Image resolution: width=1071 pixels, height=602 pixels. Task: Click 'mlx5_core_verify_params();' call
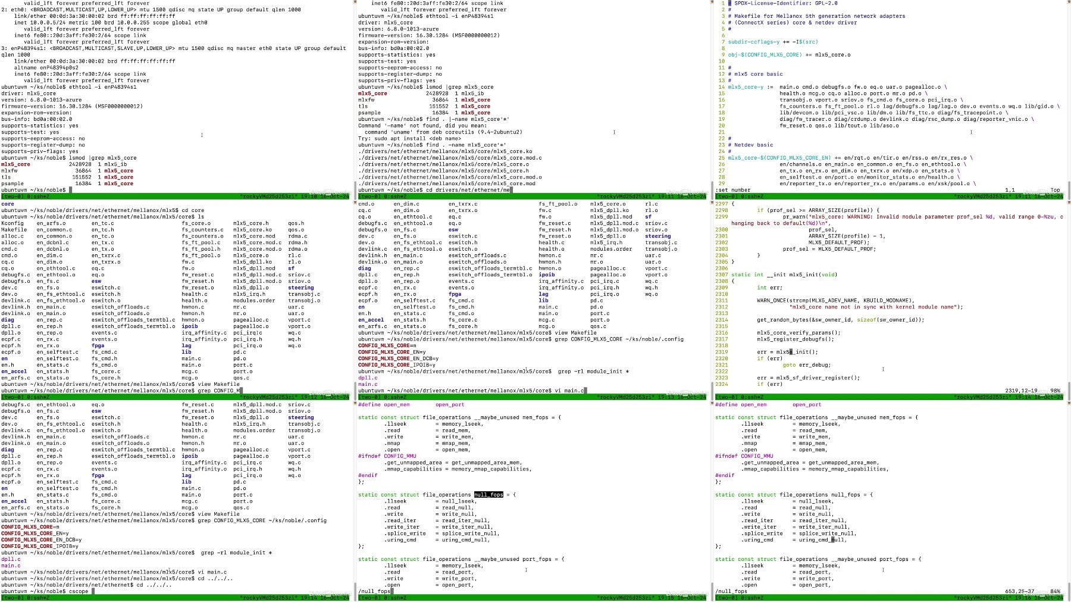(798, 333)
